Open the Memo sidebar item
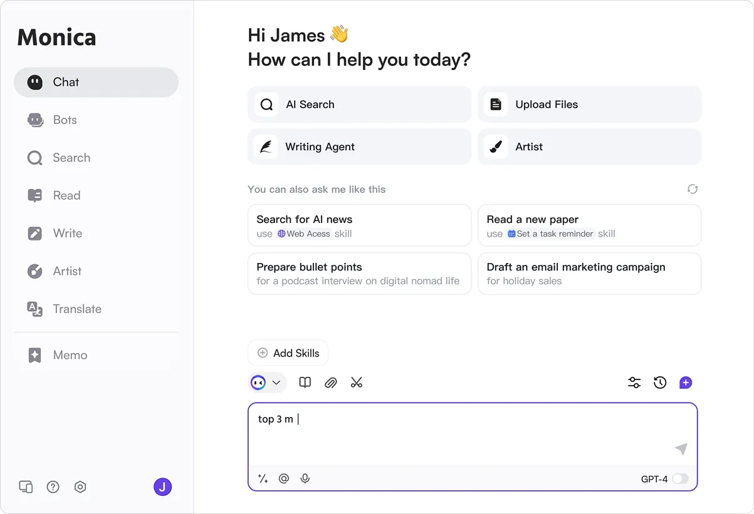Screen dimensions: 754x514 point(70,356)
